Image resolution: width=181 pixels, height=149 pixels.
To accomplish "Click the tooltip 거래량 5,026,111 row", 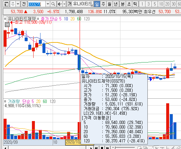I will pyautogui.click(x=113, y=104).
